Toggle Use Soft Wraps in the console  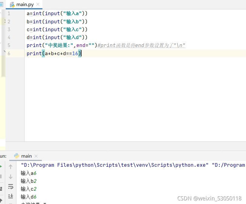(11, 187)
